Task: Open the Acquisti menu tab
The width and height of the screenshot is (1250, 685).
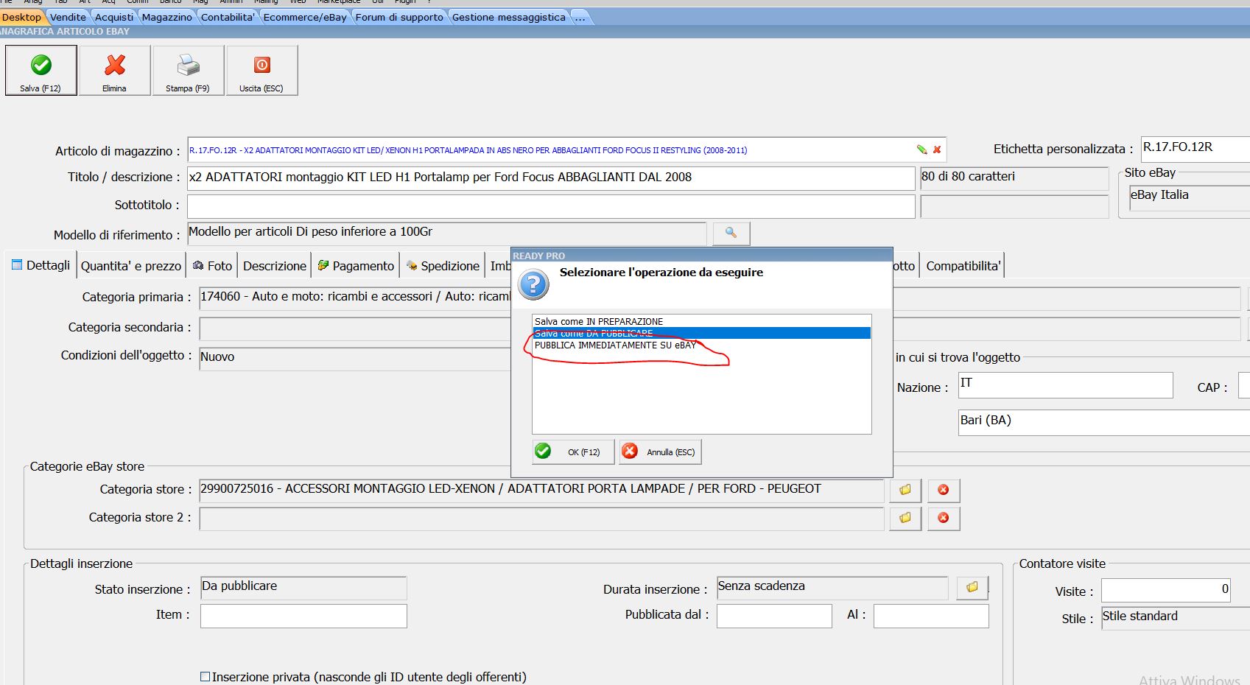Action: (x=114, y=17)
